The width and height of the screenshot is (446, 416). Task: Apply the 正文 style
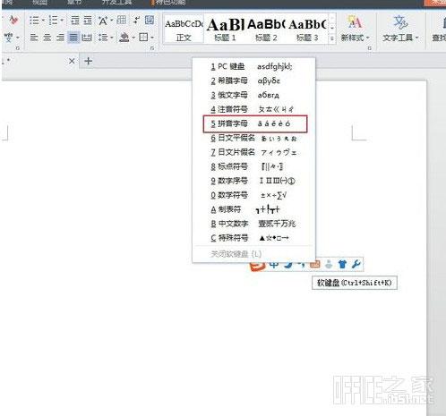(x=184, y=30)
